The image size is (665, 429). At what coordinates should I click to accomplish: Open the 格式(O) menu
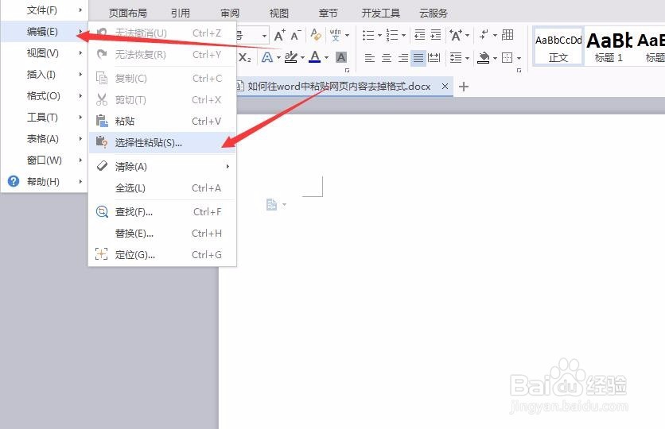(x=45, y=96)
